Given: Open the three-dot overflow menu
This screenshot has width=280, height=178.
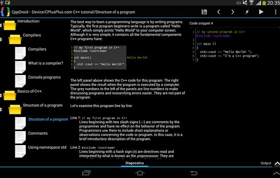Looking at the screenshot, I should tap(276, 12).
